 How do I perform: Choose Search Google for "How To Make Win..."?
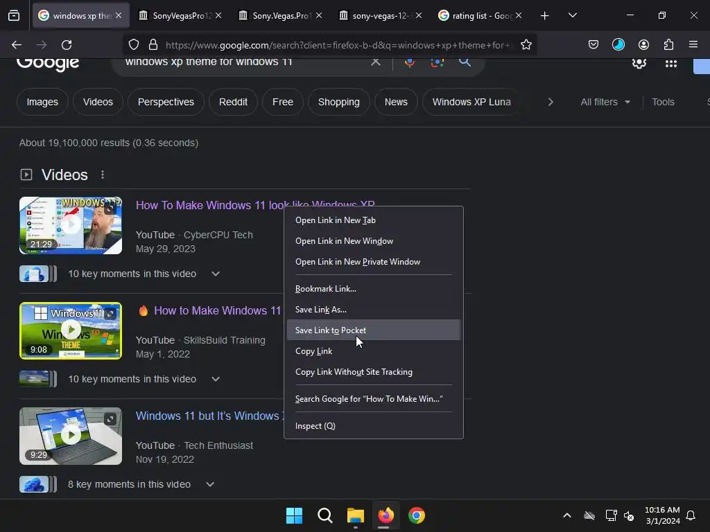pyautogui.click(x=373, y=399)
